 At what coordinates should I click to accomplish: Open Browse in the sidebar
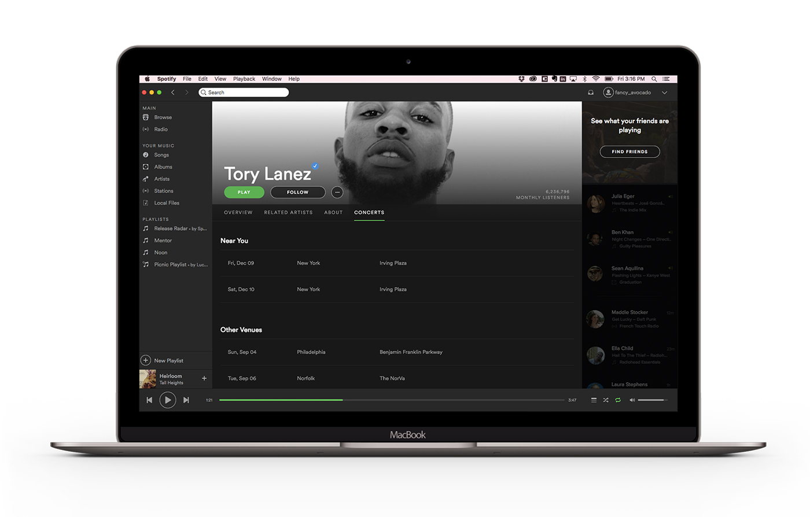point(163,117)
